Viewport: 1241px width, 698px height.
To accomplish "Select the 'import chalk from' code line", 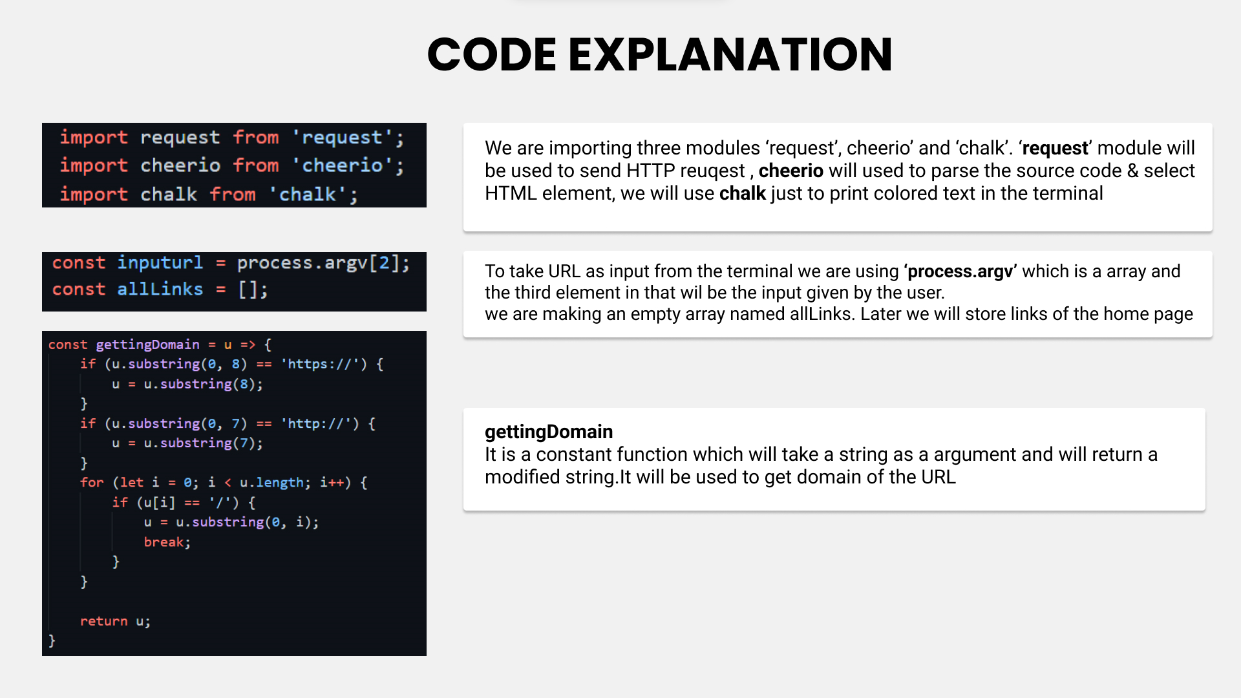I will point(209,194).
